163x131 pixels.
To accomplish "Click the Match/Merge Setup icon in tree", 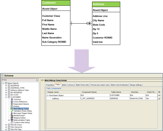I will click(12, 109).
